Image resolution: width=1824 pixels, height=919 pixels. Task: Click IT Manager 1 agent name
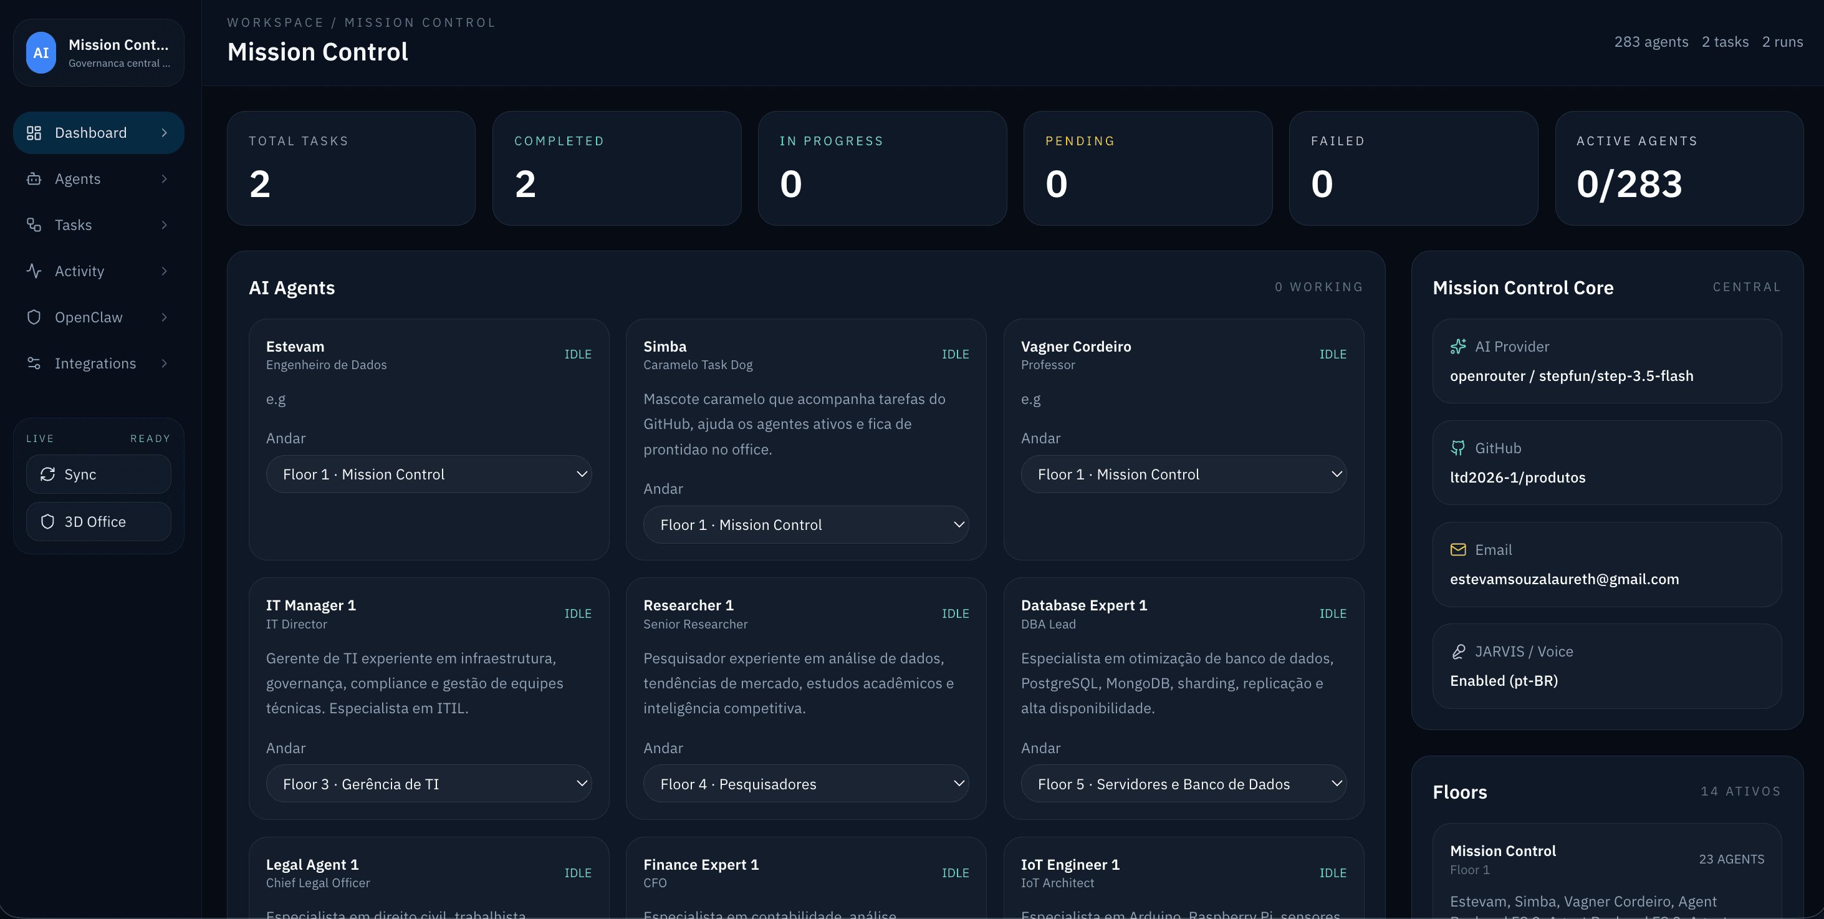[311, 605]
